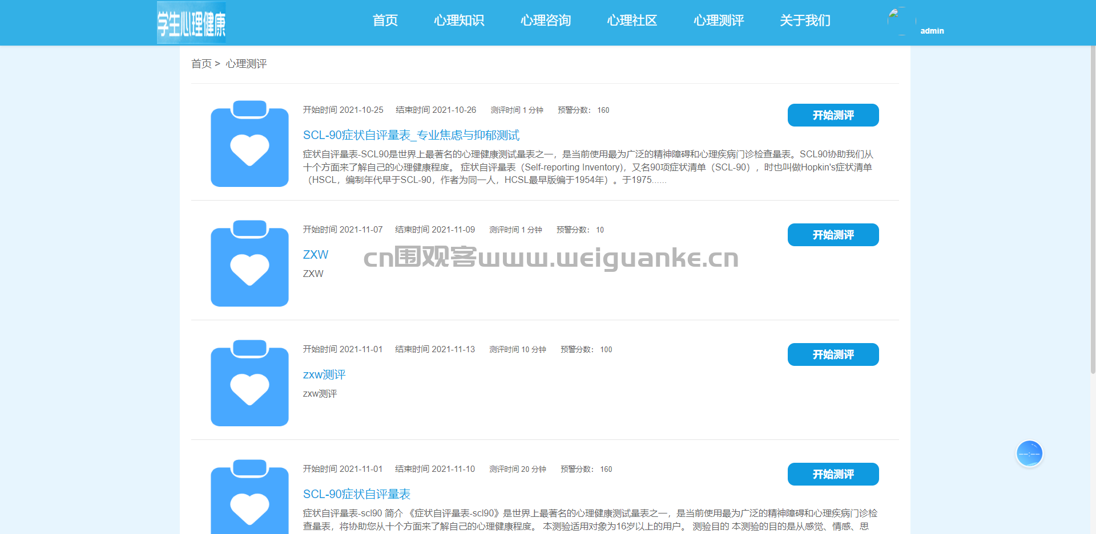The image size is (1096, 534).
Task: Click the text 结束时间 2021-11-09
Action: pos(435,230)
